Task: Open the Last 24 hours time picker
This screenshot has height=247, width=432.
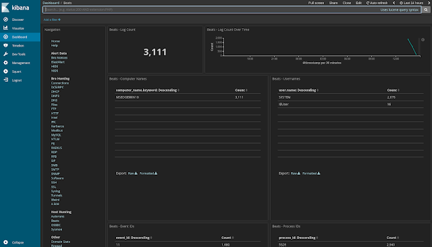Action: [x=411, y=3]
